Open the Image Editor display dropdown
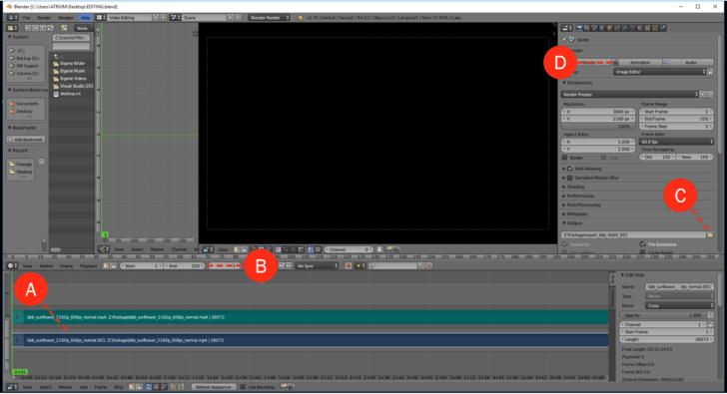Image resolution: width=727 pixels, height=394 pixels. (659, 72)
